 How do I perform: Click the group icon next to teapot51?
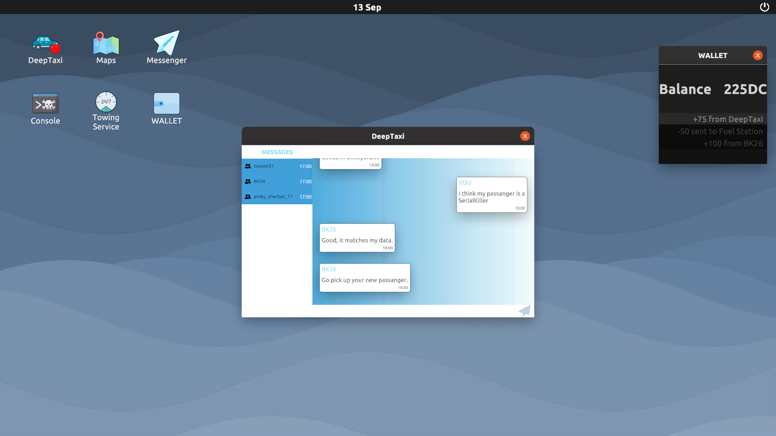[248, 166]
